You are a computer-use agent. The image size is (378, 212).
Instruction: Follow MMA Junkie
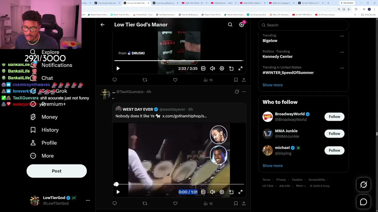click(x=334, y=133)
